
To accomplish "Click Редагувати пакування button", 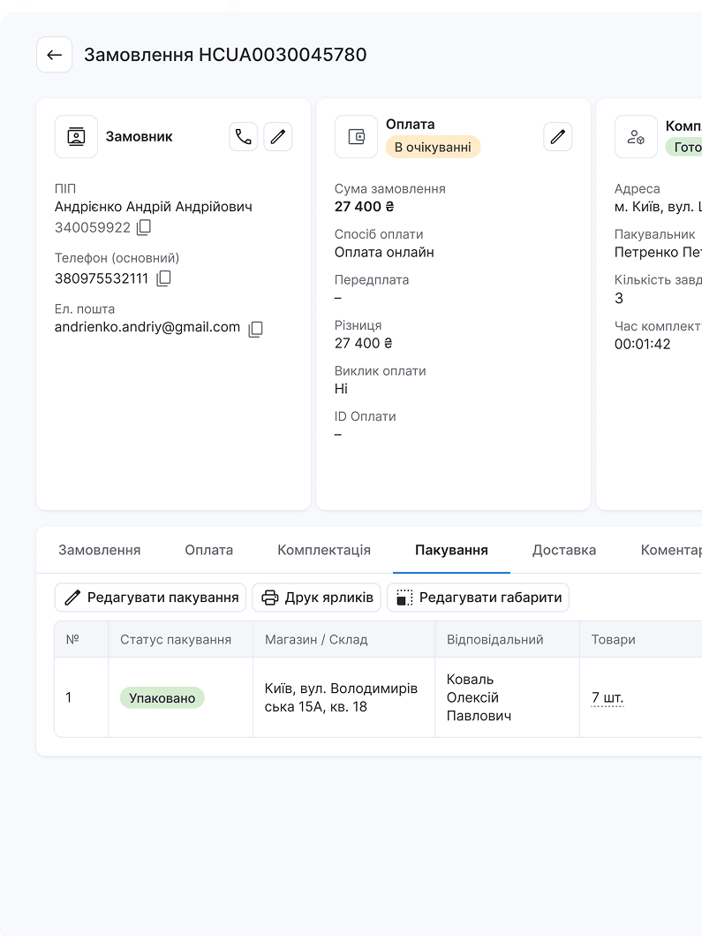I will pos(150,597).
